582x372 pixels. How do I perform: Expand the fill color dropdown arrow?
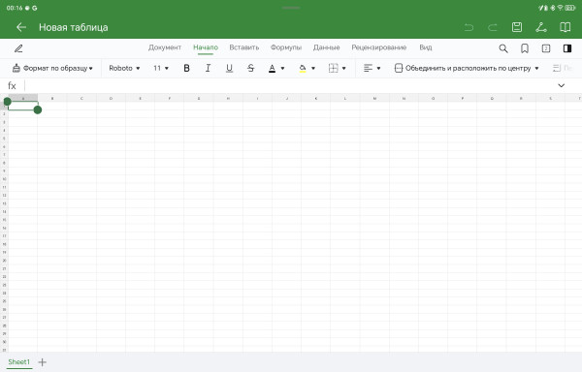coord(313,69)
